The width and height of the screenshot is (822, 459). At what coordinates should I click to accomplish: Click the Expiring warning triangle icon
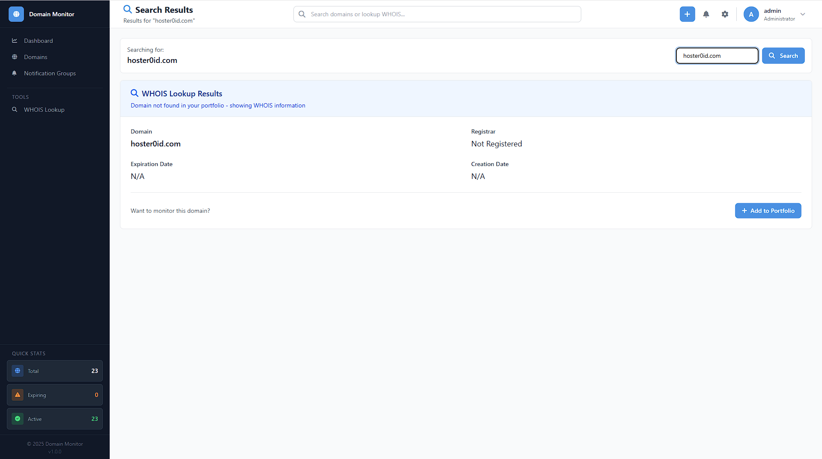point(18,395)
